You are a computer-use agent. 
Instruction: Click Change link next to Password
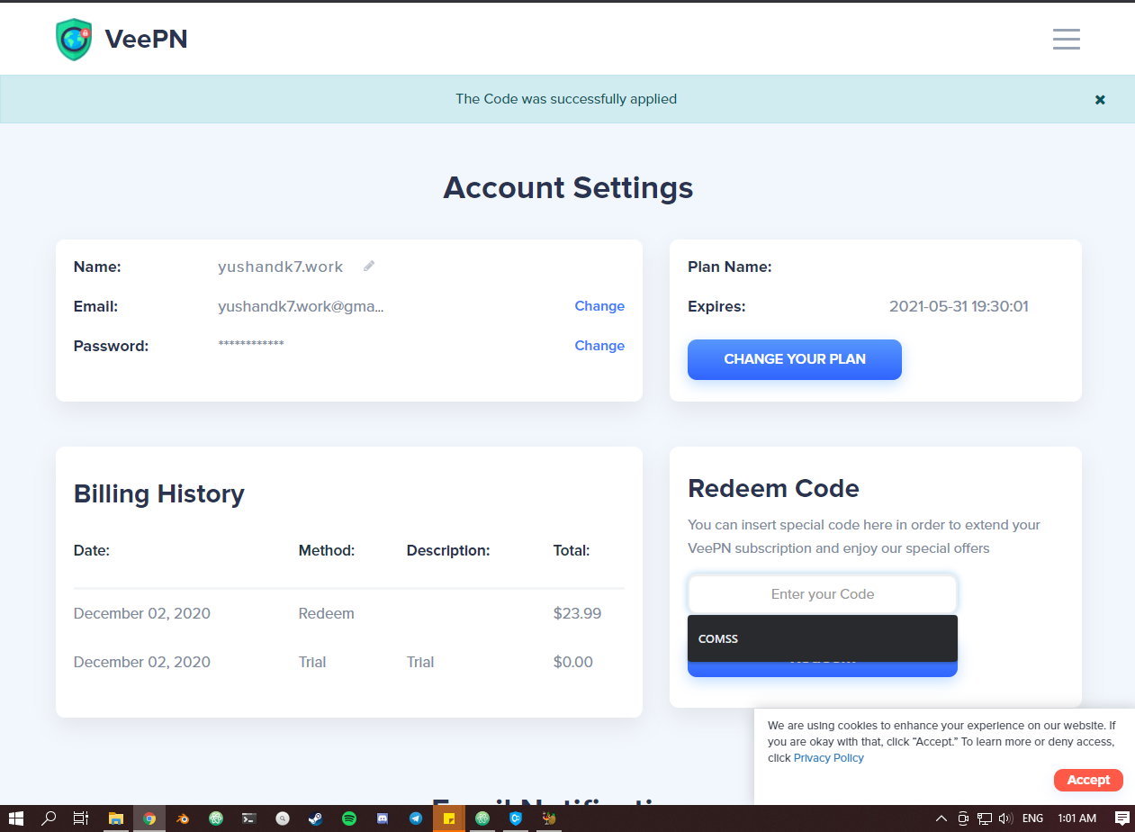(x=599, y=346)
